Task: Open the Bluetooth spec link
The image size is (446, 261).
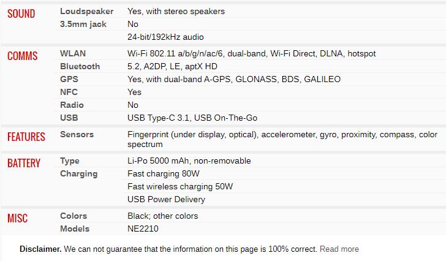Action: point(80,66)
